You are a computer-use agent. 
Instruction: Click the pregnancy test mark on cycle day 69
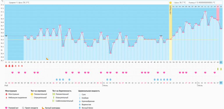click(x=221, y=69)
